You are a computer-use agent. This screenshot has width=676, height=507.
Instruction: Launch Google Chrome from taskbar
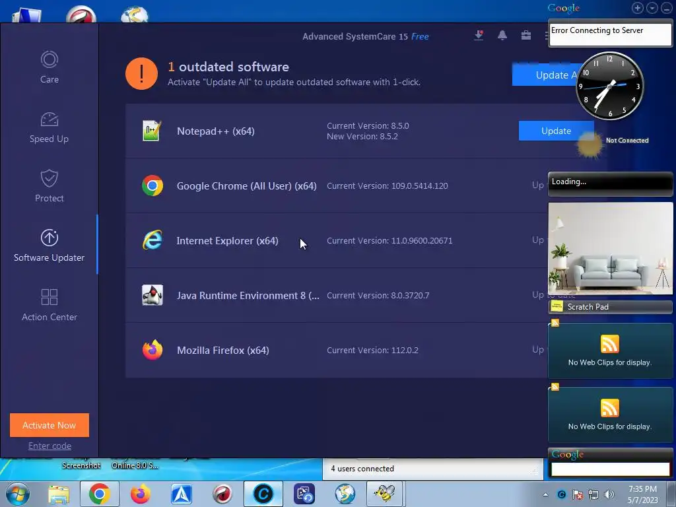coord(99,494)
